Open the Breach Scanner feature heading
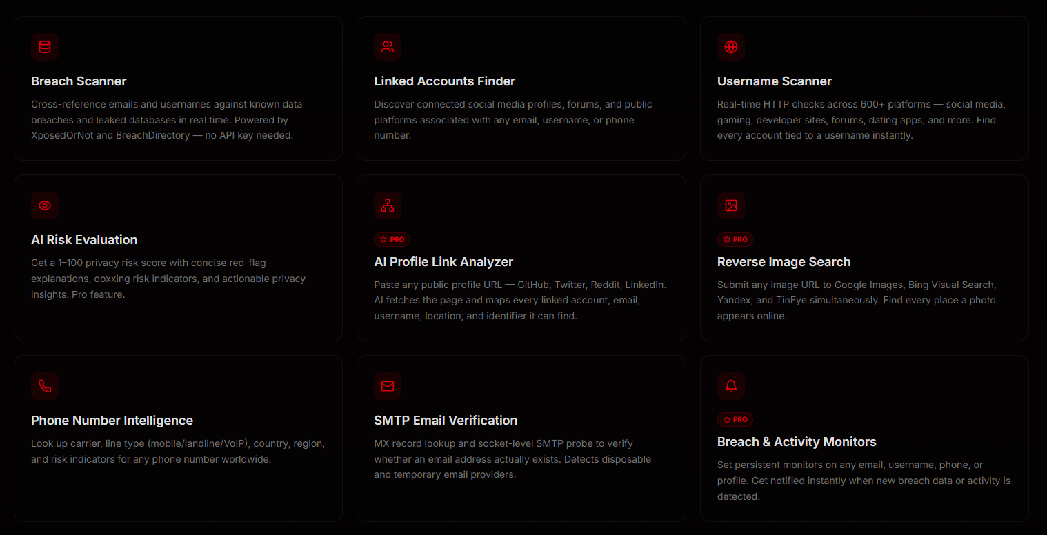This screenshot has width=1047, height=535. point(79,81)
